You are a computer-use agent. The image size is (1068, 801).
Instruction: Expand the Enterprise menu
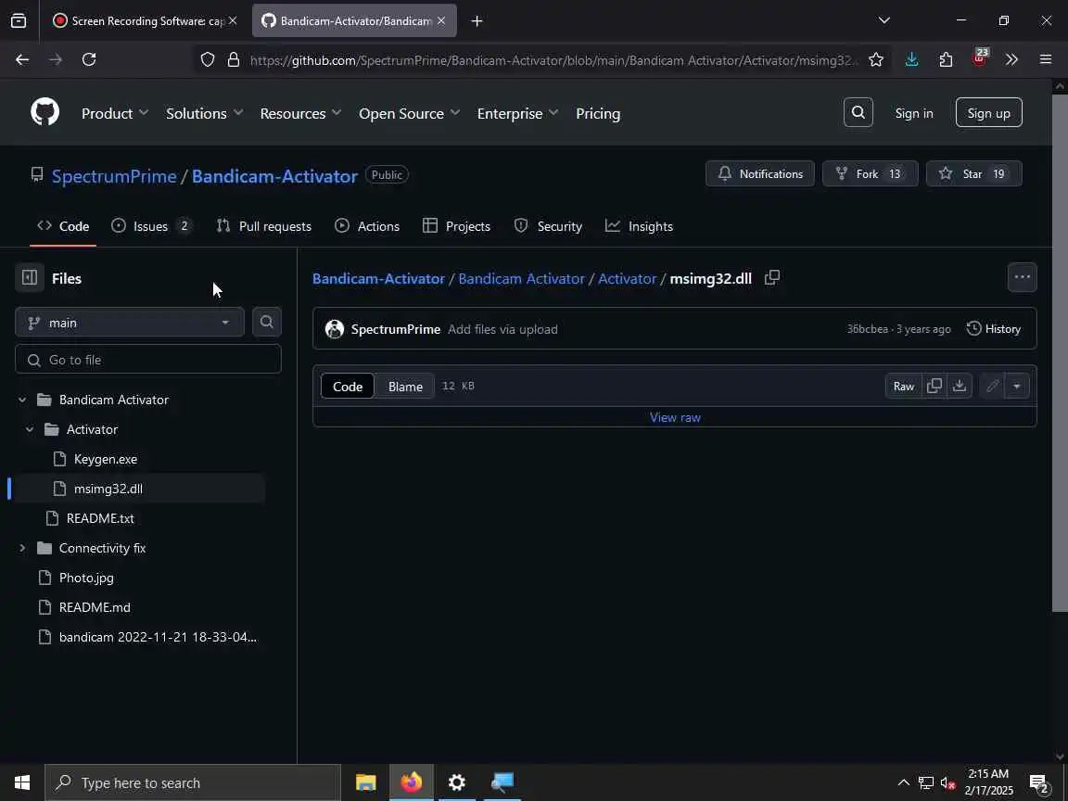click(517, 113)
